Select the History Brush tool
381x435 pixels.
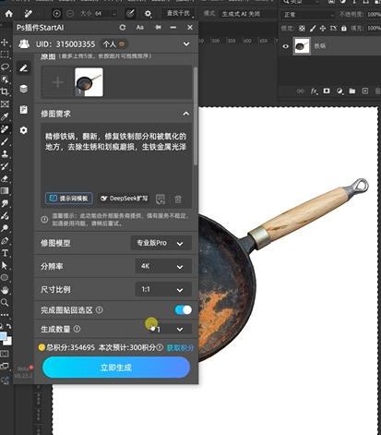tap(5, 166)
